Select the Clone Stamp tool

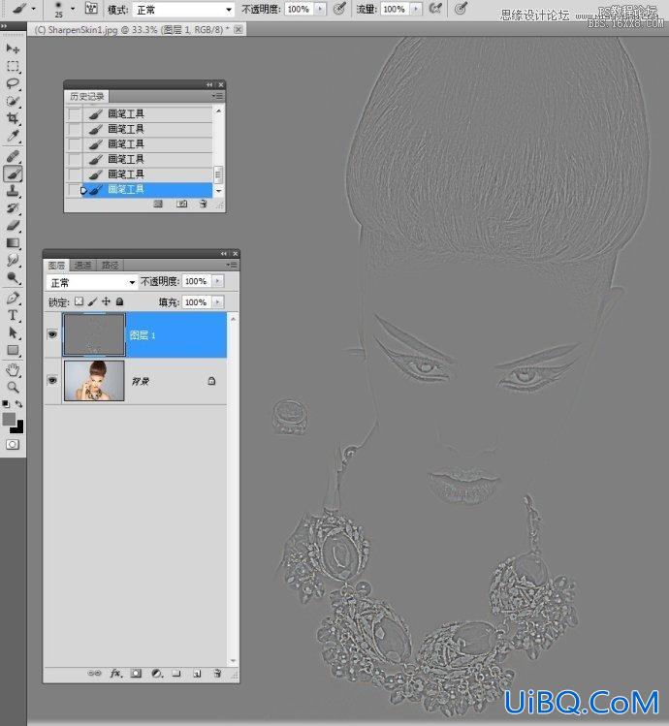13,191
